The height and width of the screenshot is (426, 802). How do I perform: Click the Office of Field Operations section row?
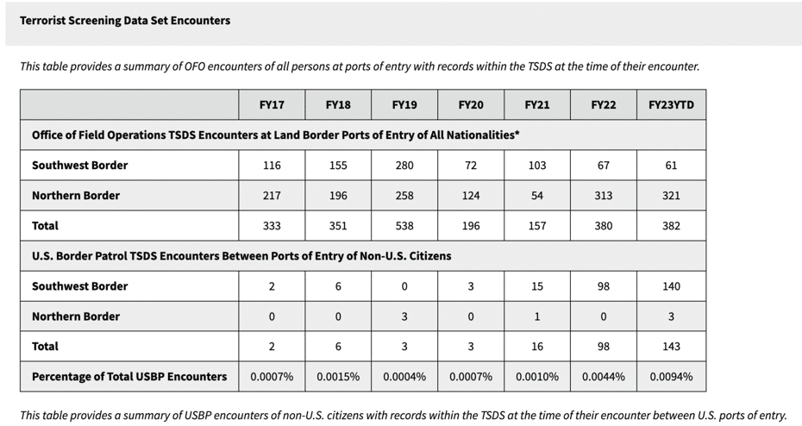tap(363, 135)
